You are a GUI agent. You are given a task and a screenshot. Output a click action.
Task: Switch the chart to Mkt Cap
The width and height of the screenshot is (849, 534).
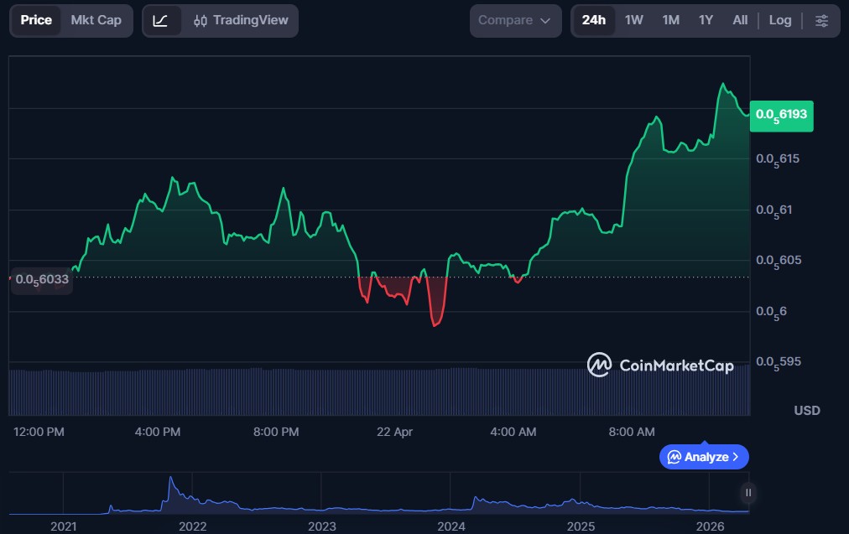96,20
